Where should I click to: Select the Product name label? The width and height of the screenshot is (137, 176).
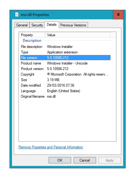31,63
